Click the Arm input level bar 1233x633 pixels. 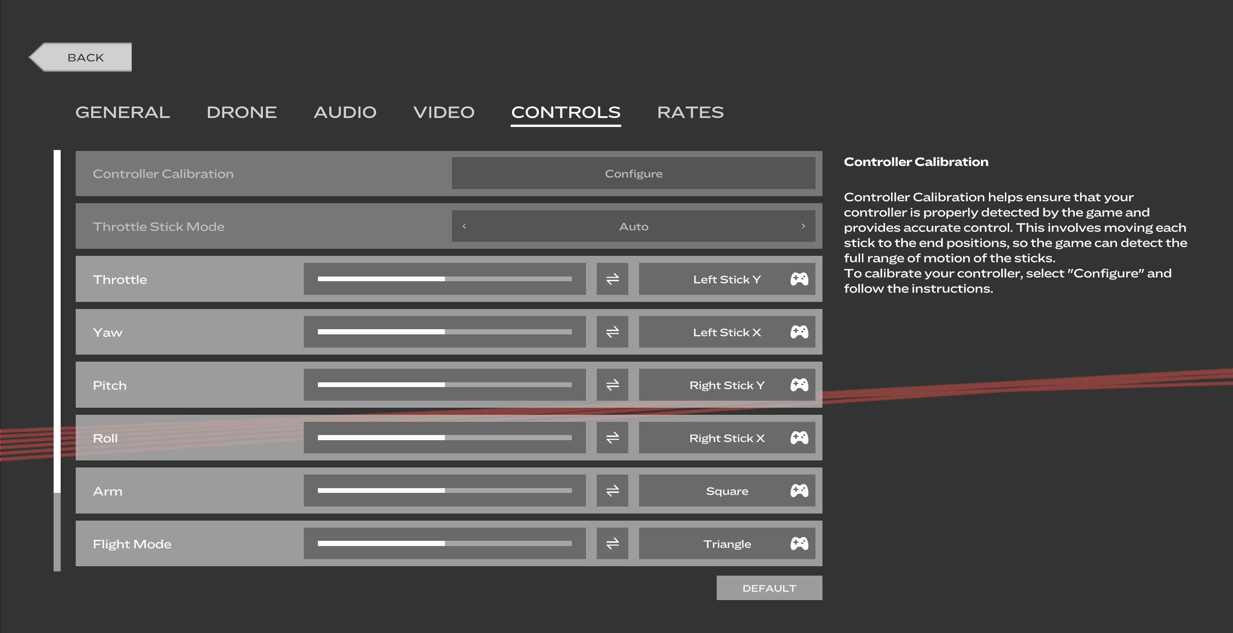(445, 491)
